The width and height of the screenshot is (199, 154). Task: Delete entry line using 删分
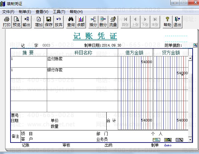103,21
